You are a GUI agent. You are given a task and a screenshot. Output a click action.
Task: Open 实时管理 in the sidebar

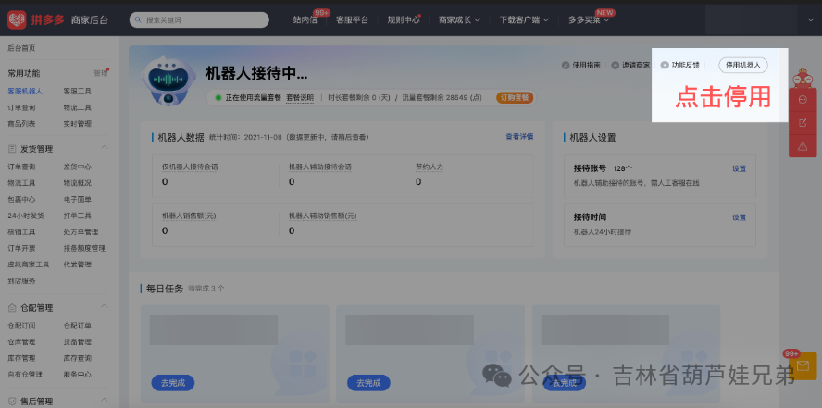pos(77,124)
